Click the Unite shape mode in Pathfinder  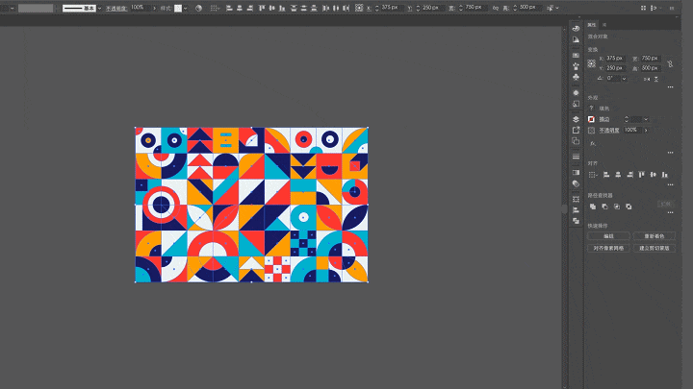[x=593, y=206]
